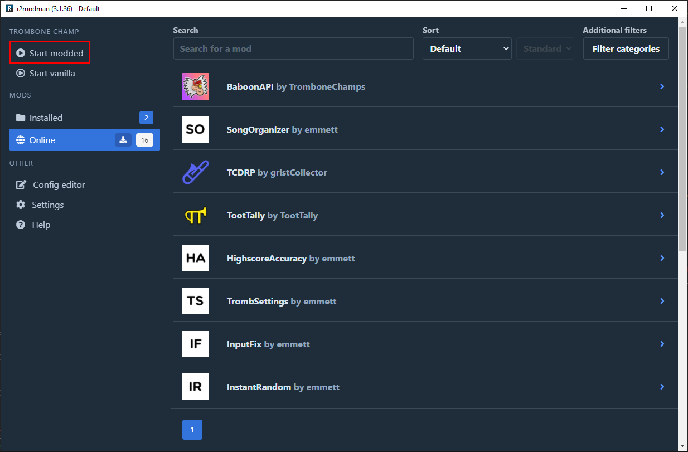The height and width of the screenshot is (452, 688).
Task: Click the Online count badge 16
Action: click(144, 140)
